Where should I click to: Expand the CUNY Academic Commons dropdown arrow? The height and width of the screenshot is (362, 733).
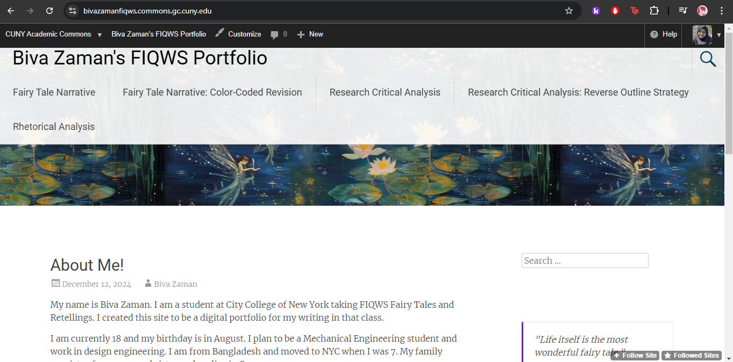(x=99, y=35)
